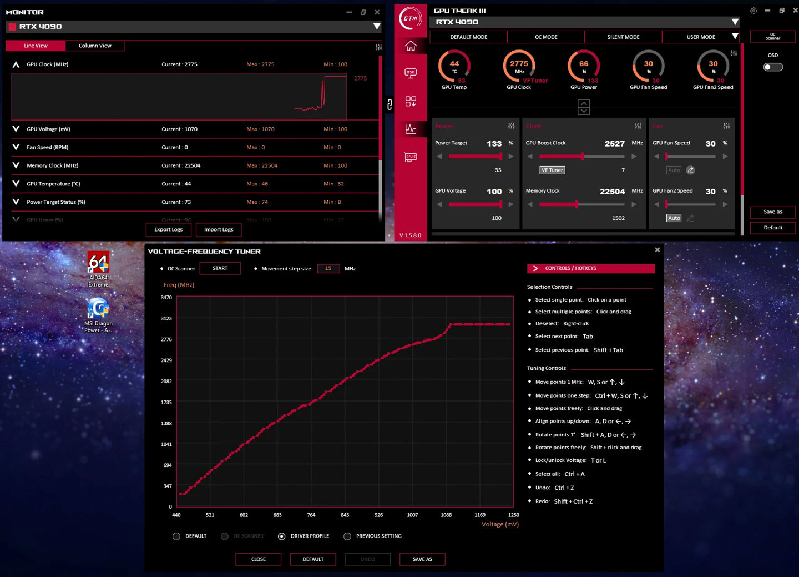Screen dimensions: 799x577
Task: Switch to Column View tab
Action: click(x=95, y=46)
